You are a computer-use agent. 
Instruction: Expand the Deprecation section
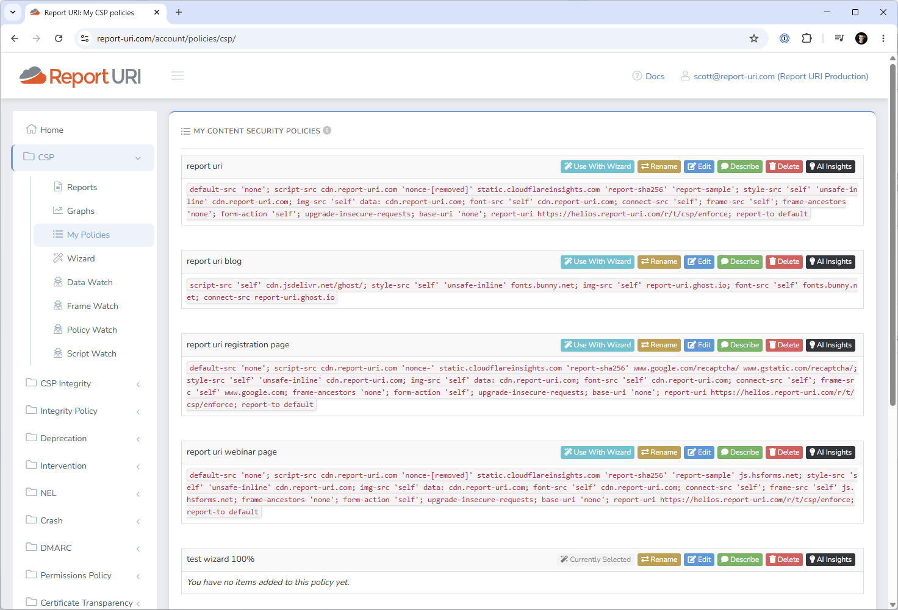(x=83, y=438)
